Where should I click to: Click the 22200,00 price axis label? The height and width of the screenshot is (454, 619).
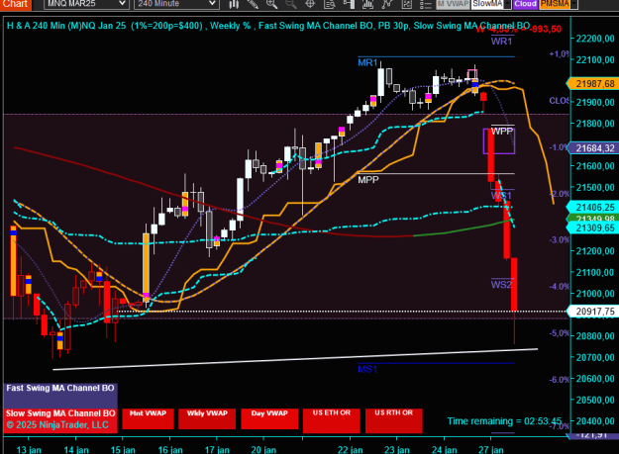coord(595,39)
